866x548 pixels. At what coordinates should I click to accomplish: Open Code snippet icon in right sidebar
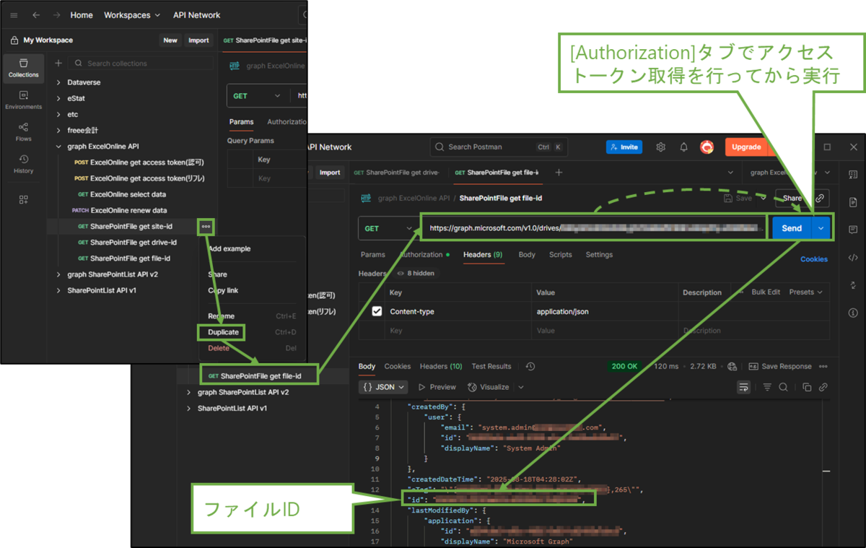(x=853, y=257)
